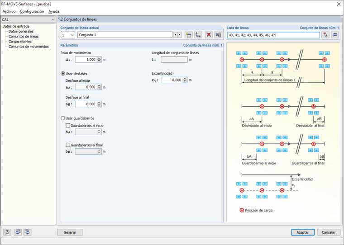Open the Configuración menu

[32, 11]
